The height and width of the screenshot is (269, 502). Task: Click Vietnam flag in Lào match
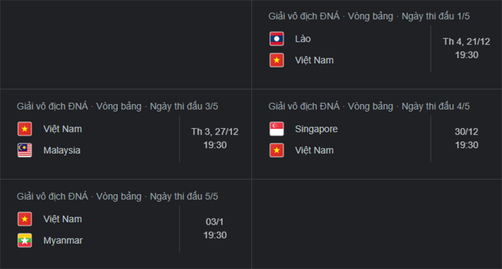coord(277,60)
